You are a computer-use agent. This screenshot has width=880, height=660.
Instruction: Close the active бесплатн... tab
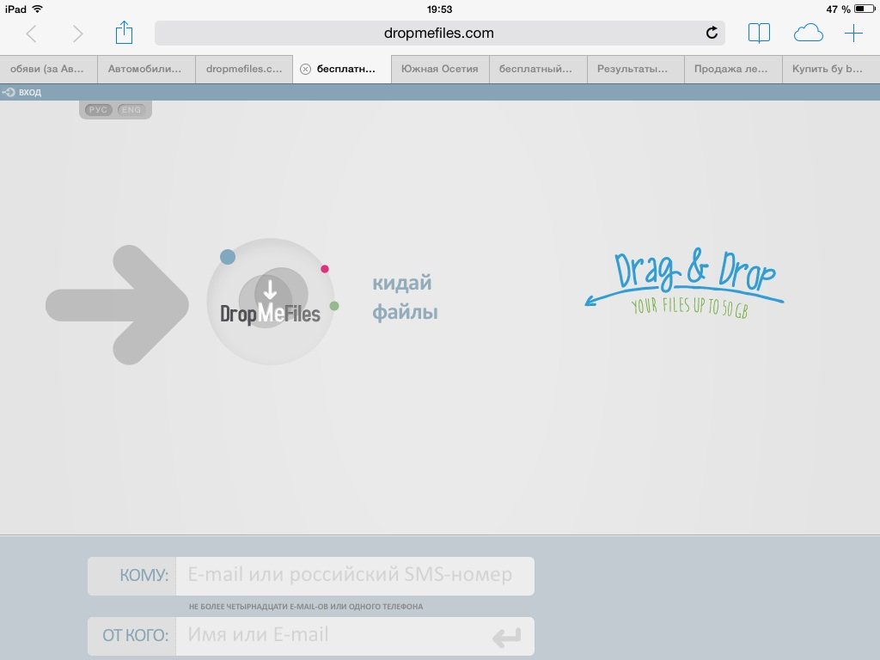pyautogui.click(x=305, y=70)
